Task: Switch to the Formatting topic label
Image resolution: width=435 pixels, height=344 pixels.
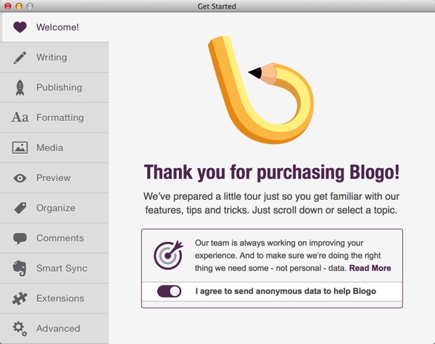Action: point(60,118)
